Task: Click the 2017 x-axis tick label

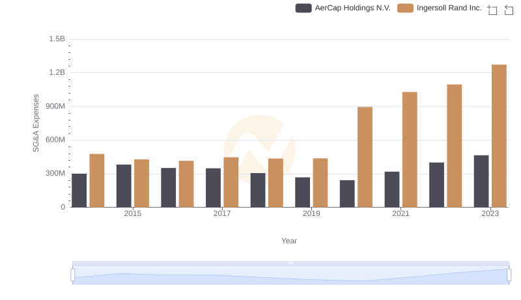Action: [222, 213]
